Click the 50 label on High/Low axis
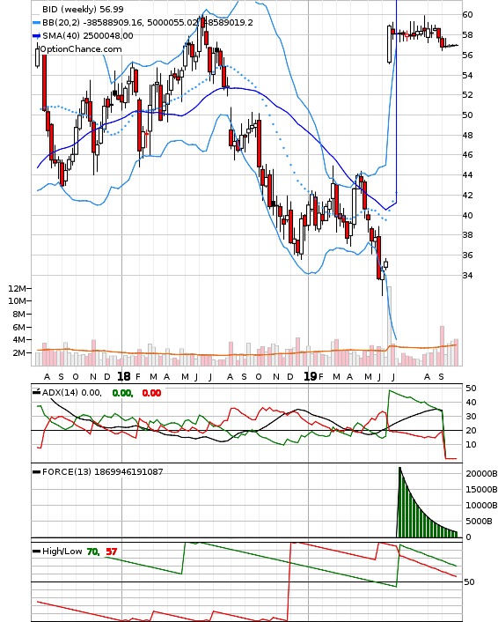 pos(470,582)
